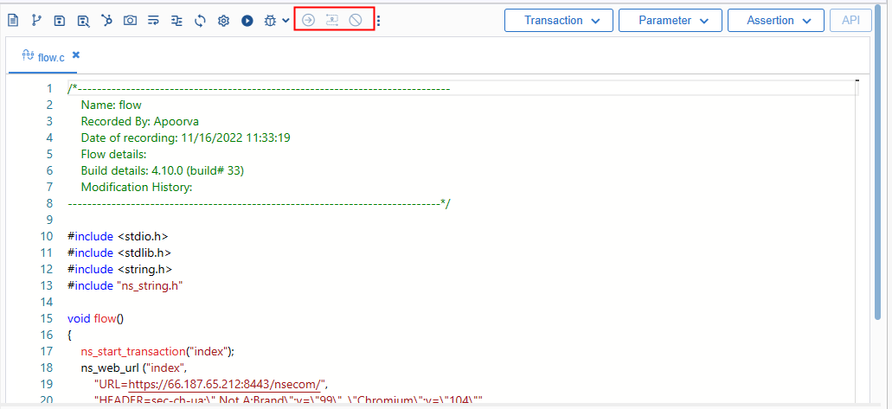Click 'Recorded By: Apoorva' comment line
Screen dimensions: 892x409
(x=140, y=121)
